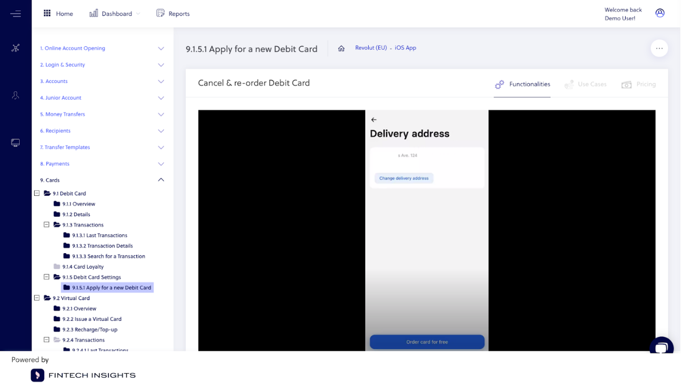Collapse the 9.1 Debit Card tree node
Image resolution: width=681 pixels, height=383 pixels.
[x=37, y=193]
